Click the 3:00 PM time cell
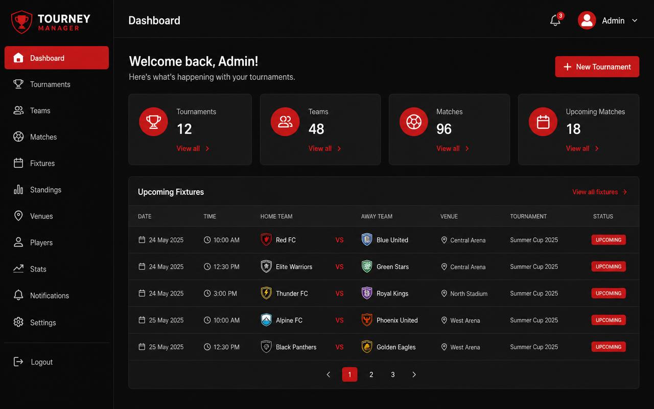654x409 pixels. tap(220, 293)
